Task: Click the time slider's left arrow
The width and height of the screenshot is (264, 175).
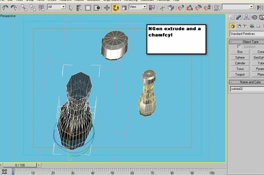Action: point(1,165)
